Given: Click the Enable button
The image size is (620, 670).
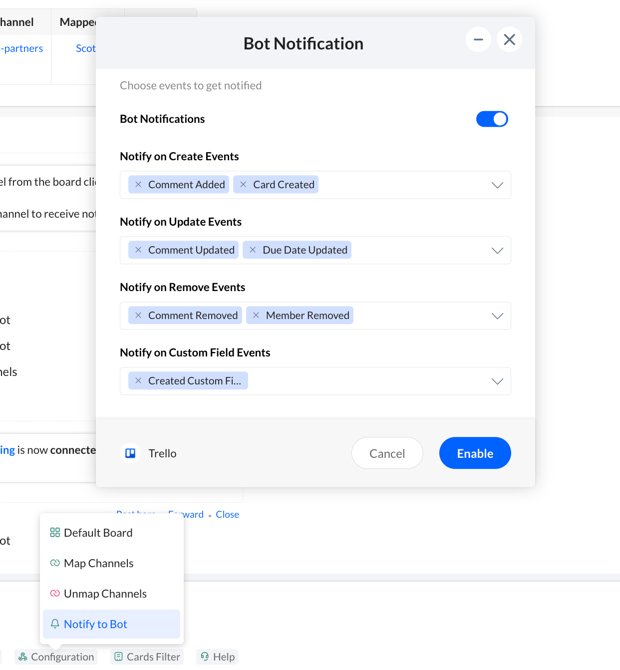Looking at the screenshot, I should pos(475,453).
